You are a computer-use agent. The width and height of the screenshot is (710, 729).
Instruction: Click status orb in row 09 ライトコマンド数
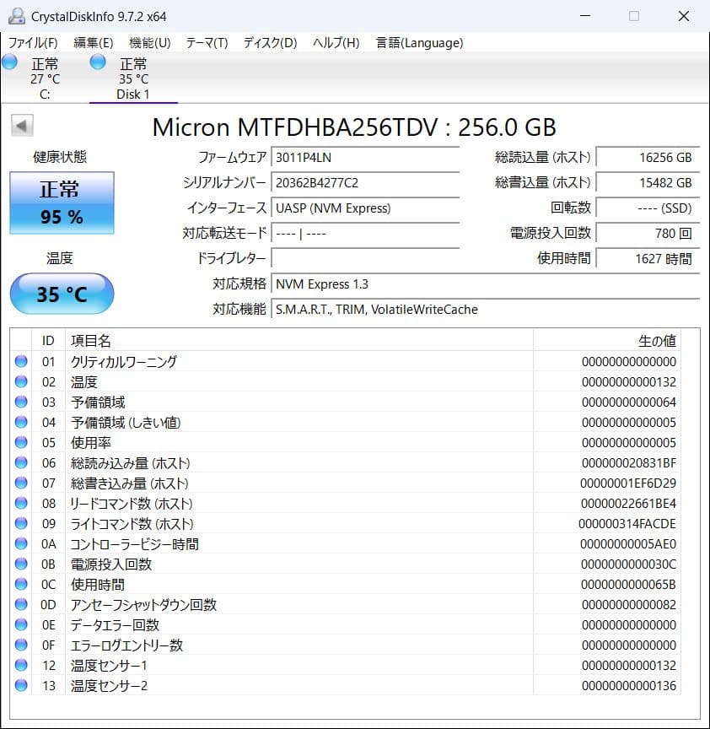21,523
